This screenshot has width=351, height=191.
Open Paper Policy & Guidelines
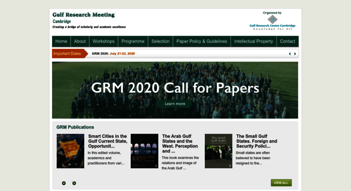click(x=201, y=42)
